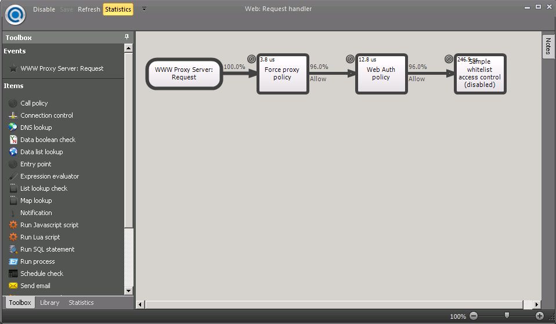The image size is (556, 324).
Task: Click the Items section header
Action: (13, 86)
